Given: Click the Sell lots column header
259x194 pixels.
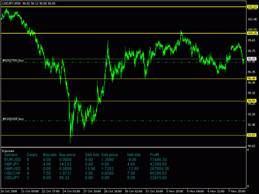Looking at the screenshot, I should click(x=92, y=155).
